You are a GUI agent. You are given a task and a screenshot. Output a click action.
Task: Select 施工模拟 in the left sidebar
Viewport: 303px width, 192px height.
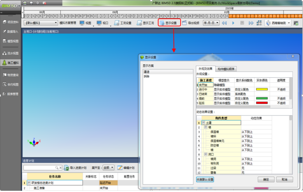pyautogui.click(x=11, y=63)
